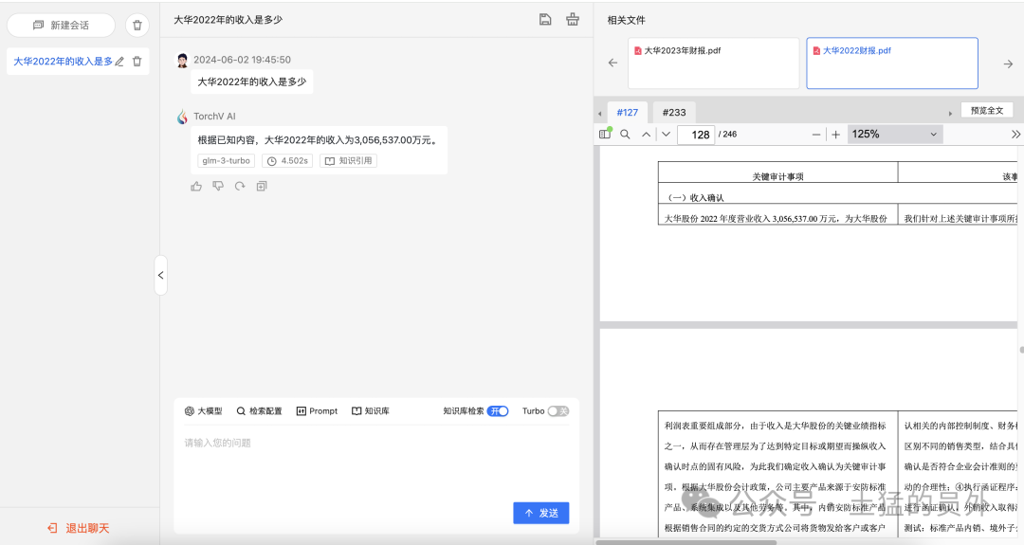Go to next PDF page with down chevron
Viewport: 1024px width, 545px height.
click(x=667, y=135)
